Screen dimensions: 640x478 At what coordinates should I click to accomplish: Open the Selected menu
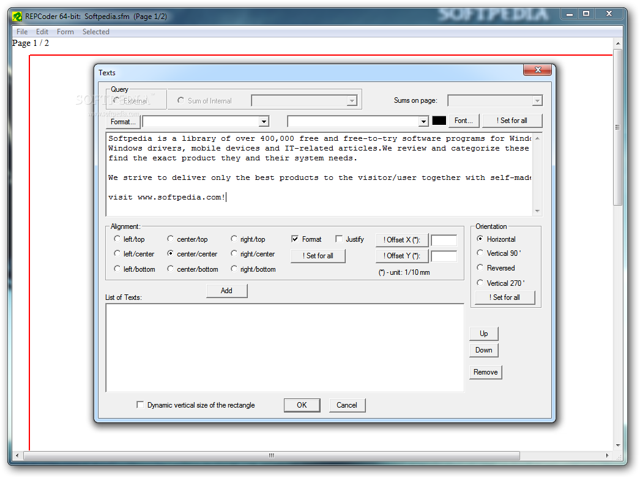point(96,31)
